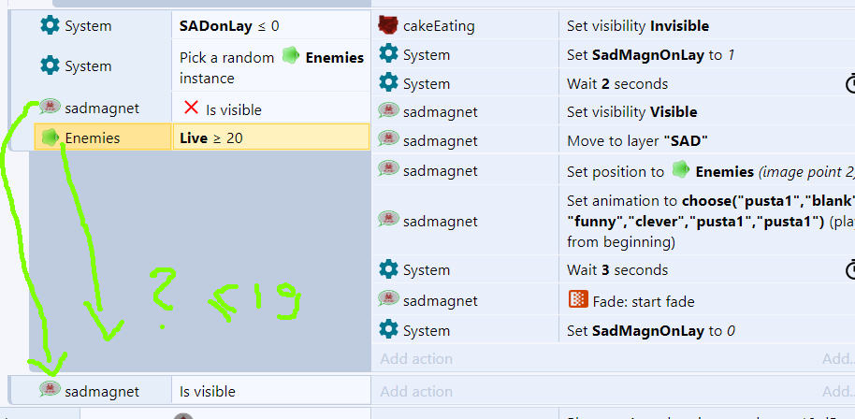
Task: Click the green Enemies icon in highlighted condition
Action: click(51, 137)
